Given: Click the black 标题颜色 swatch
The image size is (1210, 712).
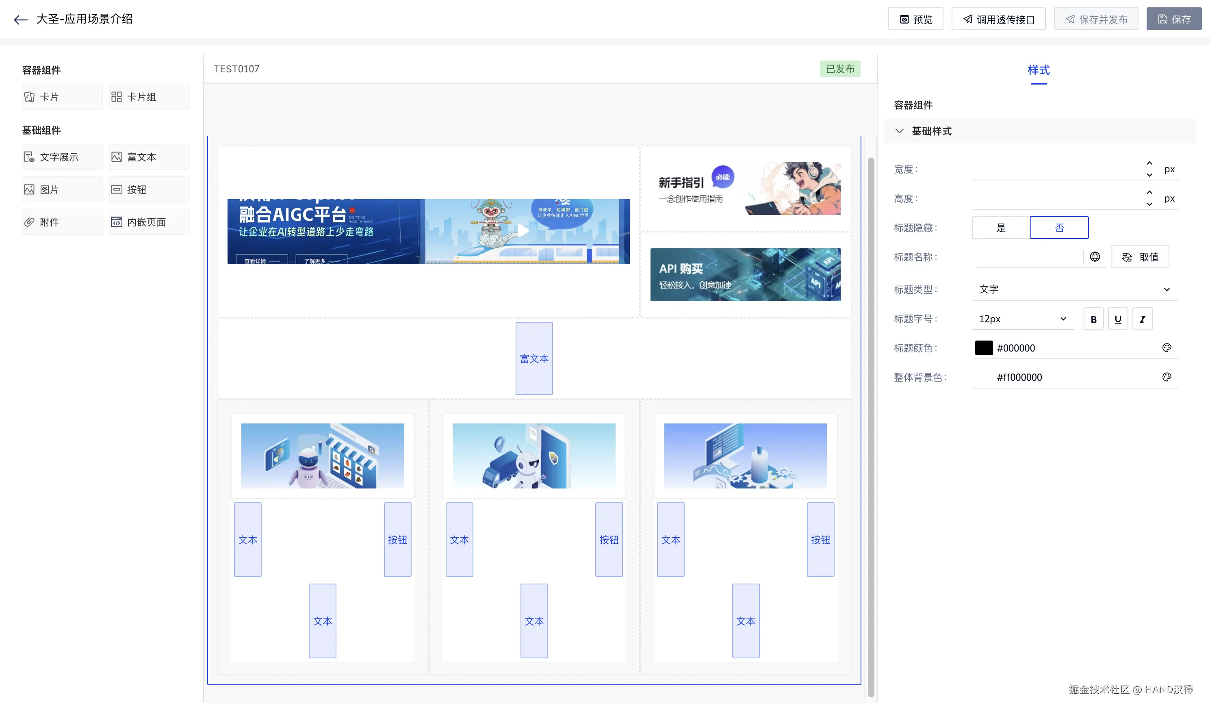Looking at the screenshot, I should (983, 347).
